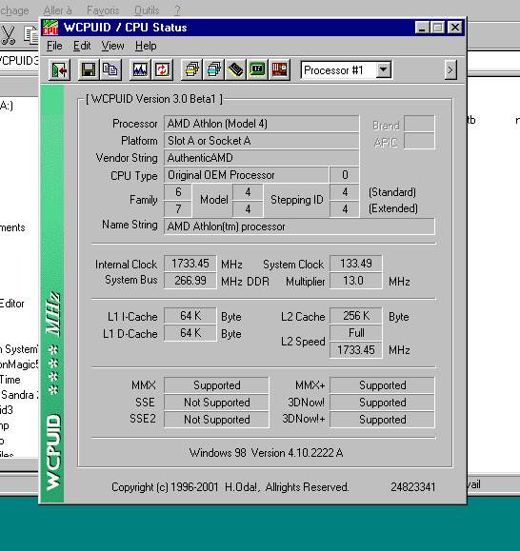Click the L2 Speed value 'Full'
Screen dimensions: 520x551
[356, 333]
